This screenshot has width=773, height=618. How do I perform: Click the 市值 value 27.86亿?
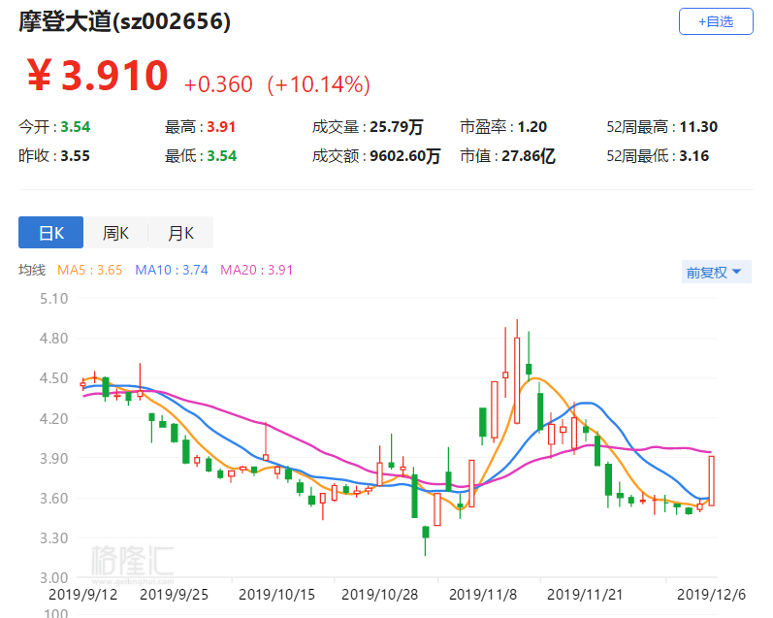pos(529,156)
